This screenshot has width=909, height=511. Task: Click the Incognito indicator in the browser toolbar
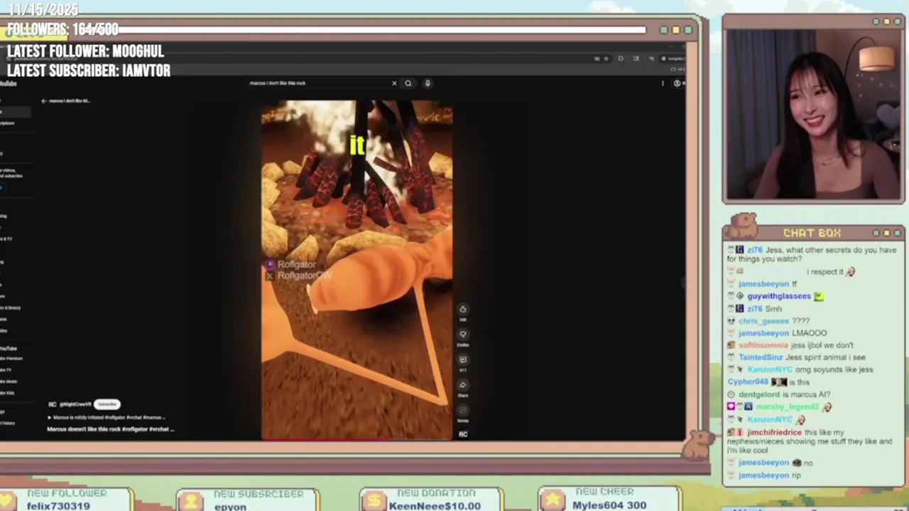click(673, 58)
